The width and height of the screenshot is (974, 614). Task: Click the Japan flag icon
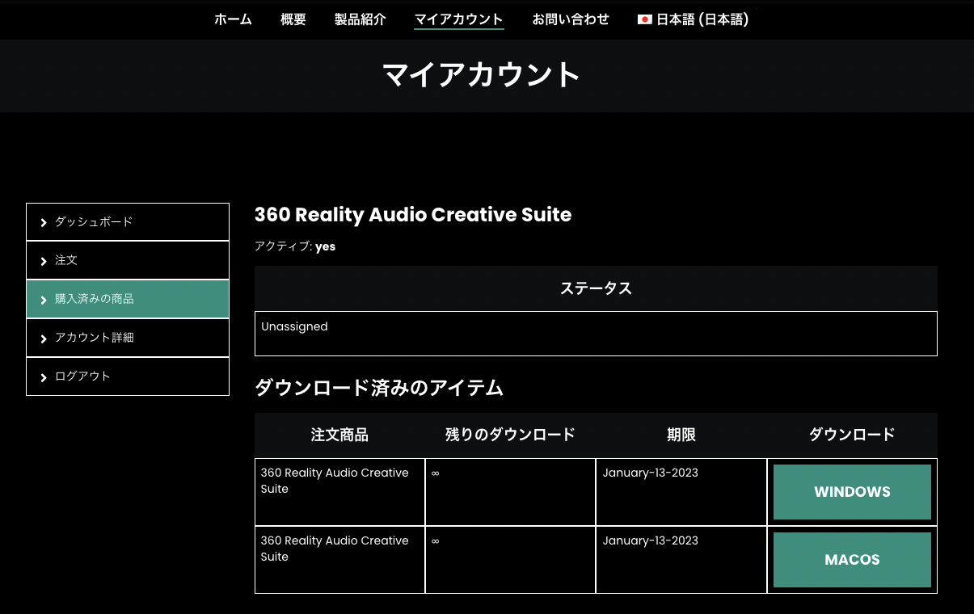pos(644,19)
